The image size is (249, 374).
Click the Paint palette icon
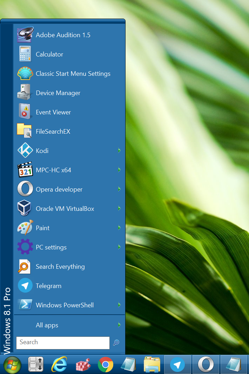[25, 228]
